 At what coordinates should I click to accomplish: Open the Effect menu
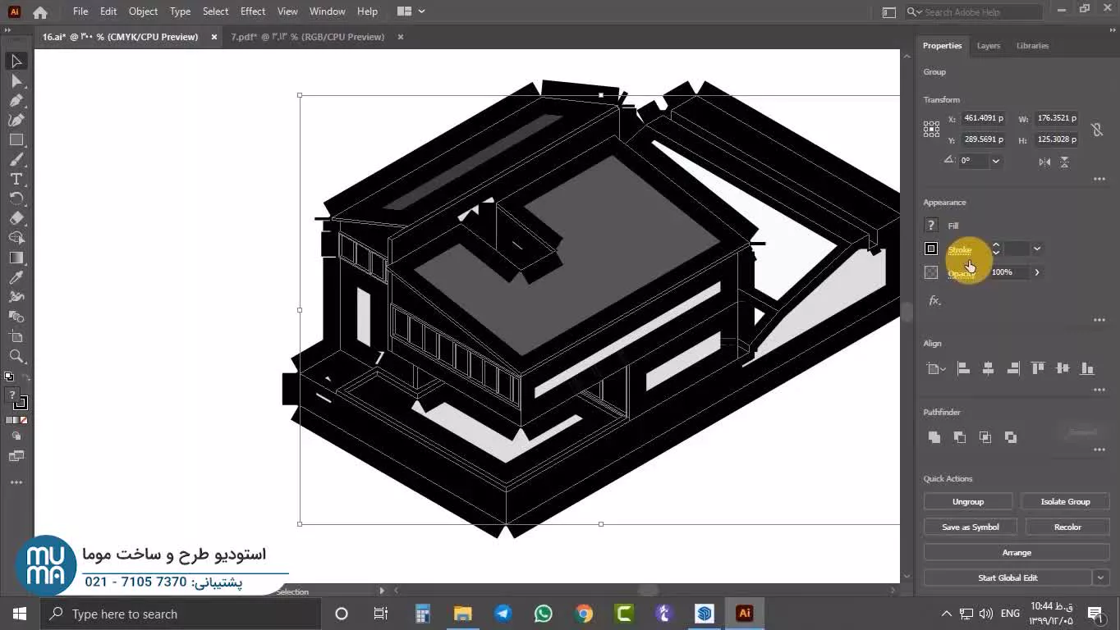[x=252, y=11]
